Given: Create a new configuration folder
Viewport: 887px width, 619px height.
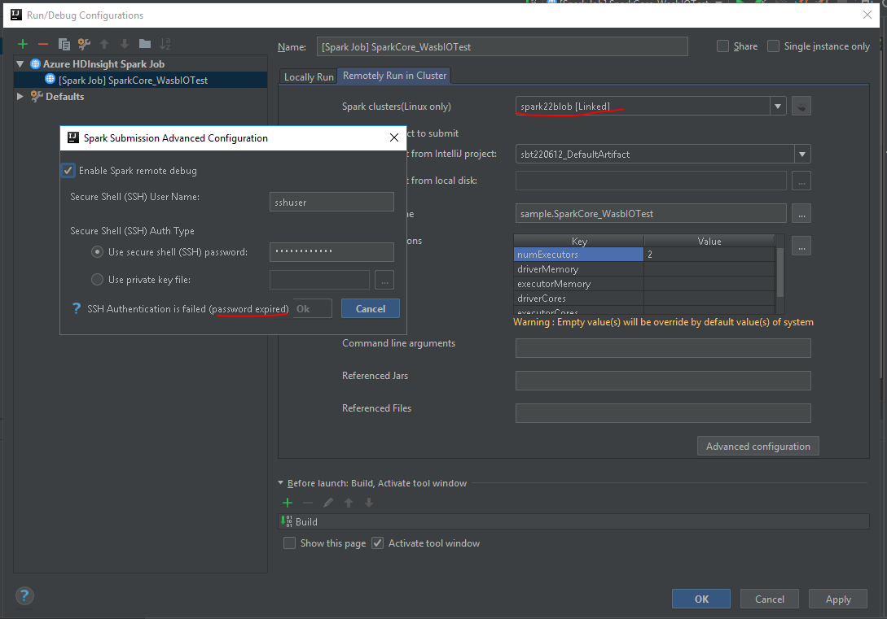Looking at the screenshot, I should point(145,44).
